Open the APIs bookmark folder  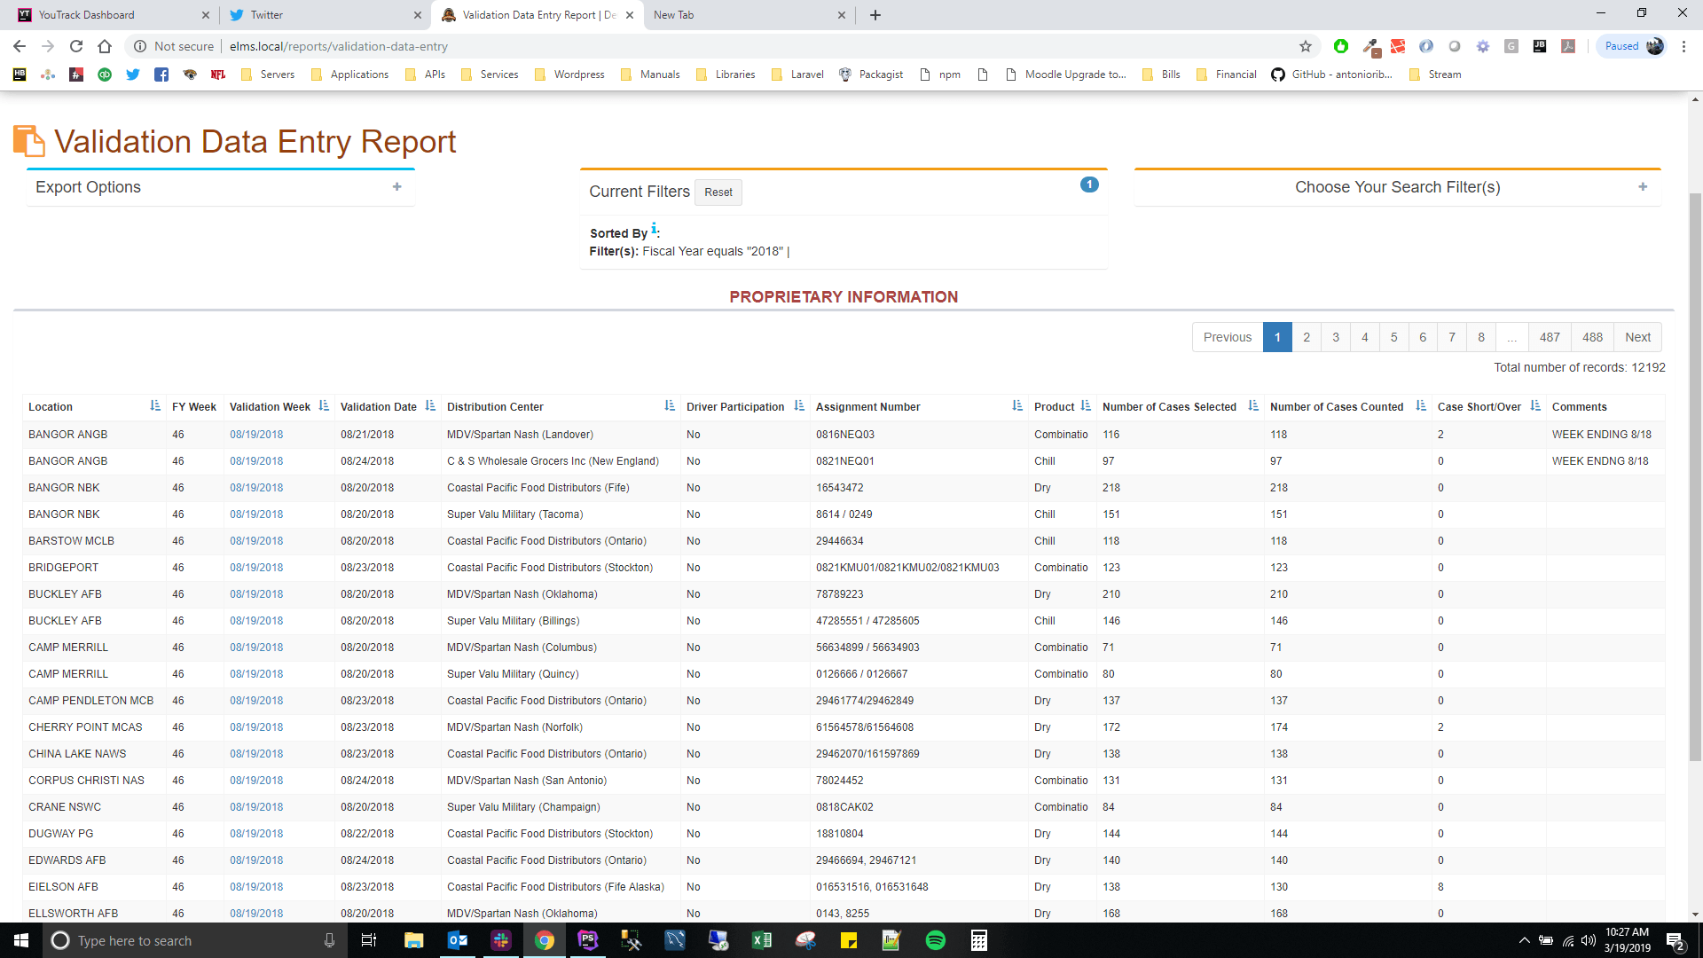425,75
